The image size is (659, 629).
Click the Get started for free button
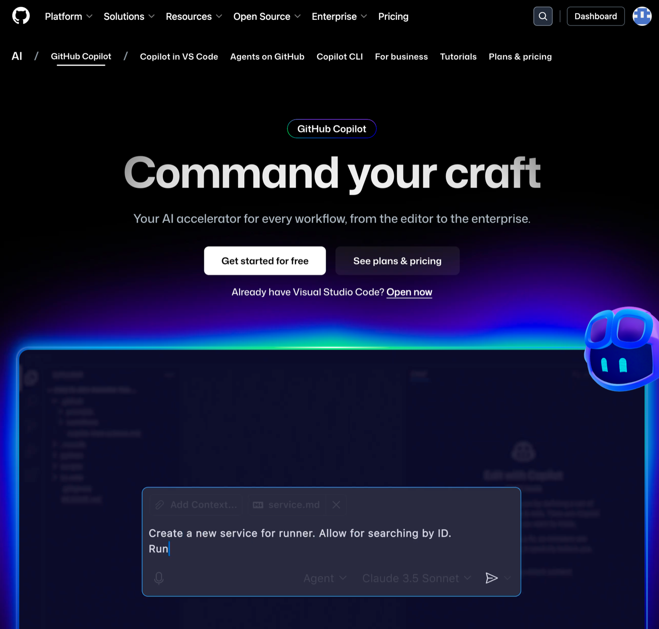(x=265, y=261)
